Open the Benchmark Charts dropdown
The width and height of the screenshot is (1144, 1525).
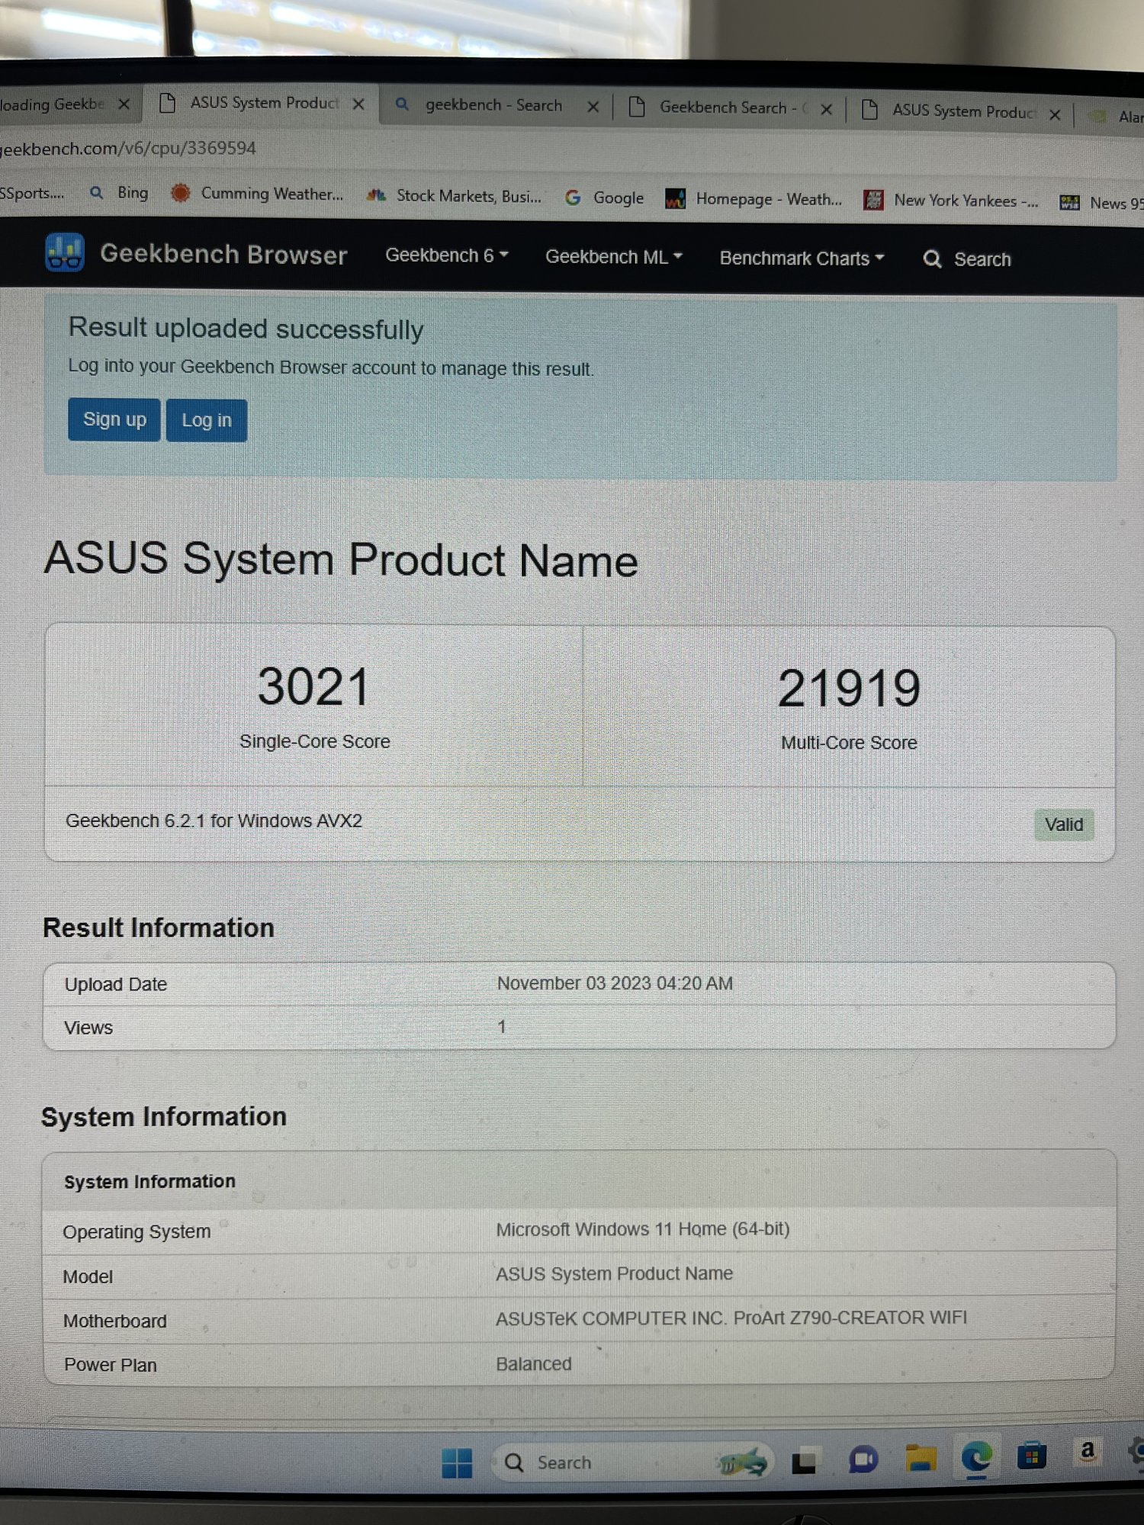tap(802, 258)
